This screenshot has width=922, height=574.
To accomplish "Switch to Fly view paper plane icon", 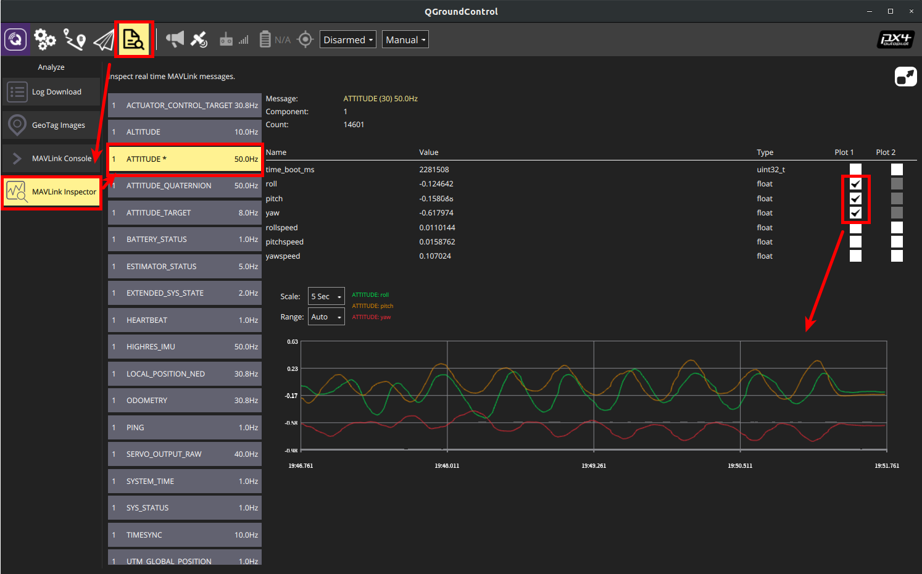I will [x=104, y=40].
